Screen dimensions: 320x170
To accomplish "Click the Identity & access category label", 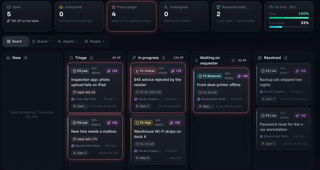I will 295,144.
